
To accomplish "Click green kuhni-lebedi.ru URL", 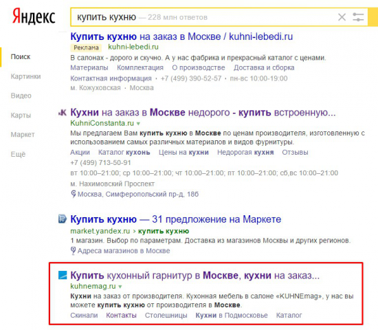I will click(133, 47).
